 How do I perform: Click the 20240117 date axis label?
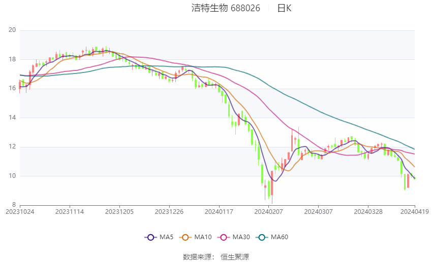click(x=219, y=212)
